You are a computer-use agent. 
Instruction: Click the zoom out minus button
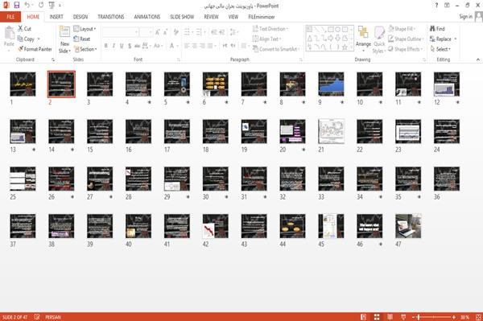(x=414, y=317)
